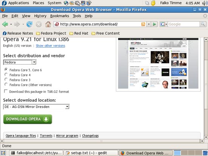Expand the address bar history dropdown arrow
The image size is (208, 156).
click(x=149, y=24)
